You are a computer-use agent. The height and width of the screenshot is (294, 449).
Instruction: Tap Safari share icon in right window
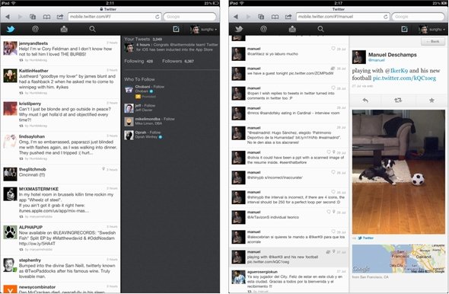(x=288, y=17)
